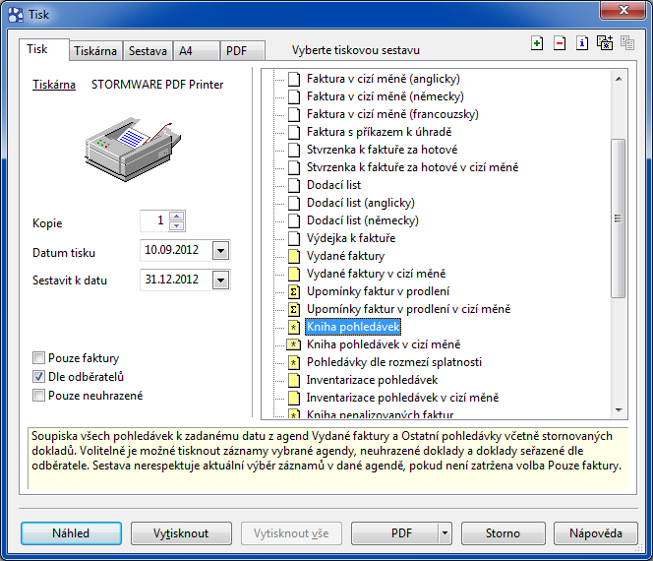Uncheck the Dle odběratelů checkbox
This screenshot has height=561, width=653.
[x=39, y=377]
